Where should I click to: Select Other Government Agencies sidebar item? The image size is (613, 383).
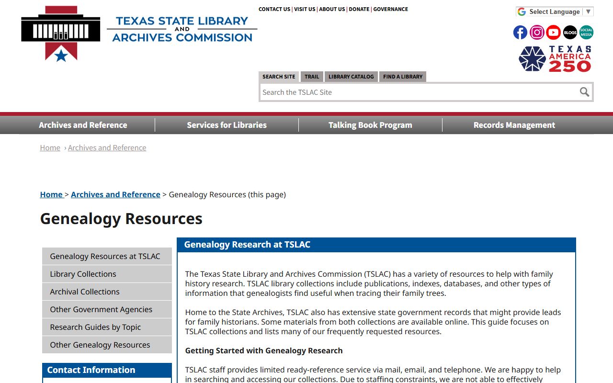coord(107,309)
